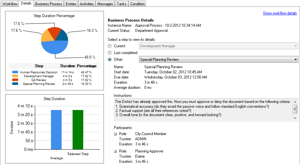Go to the Activities tab

pos(87,4)
